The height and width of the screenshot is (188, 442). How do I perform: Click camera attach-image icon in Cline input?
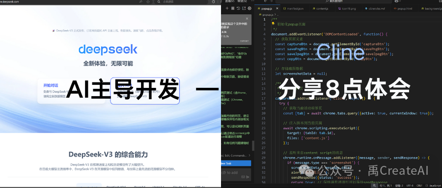click(x=243, y=177)
